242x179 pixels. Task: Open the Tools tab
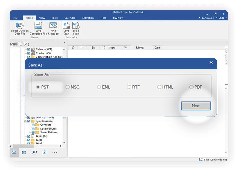54,18
